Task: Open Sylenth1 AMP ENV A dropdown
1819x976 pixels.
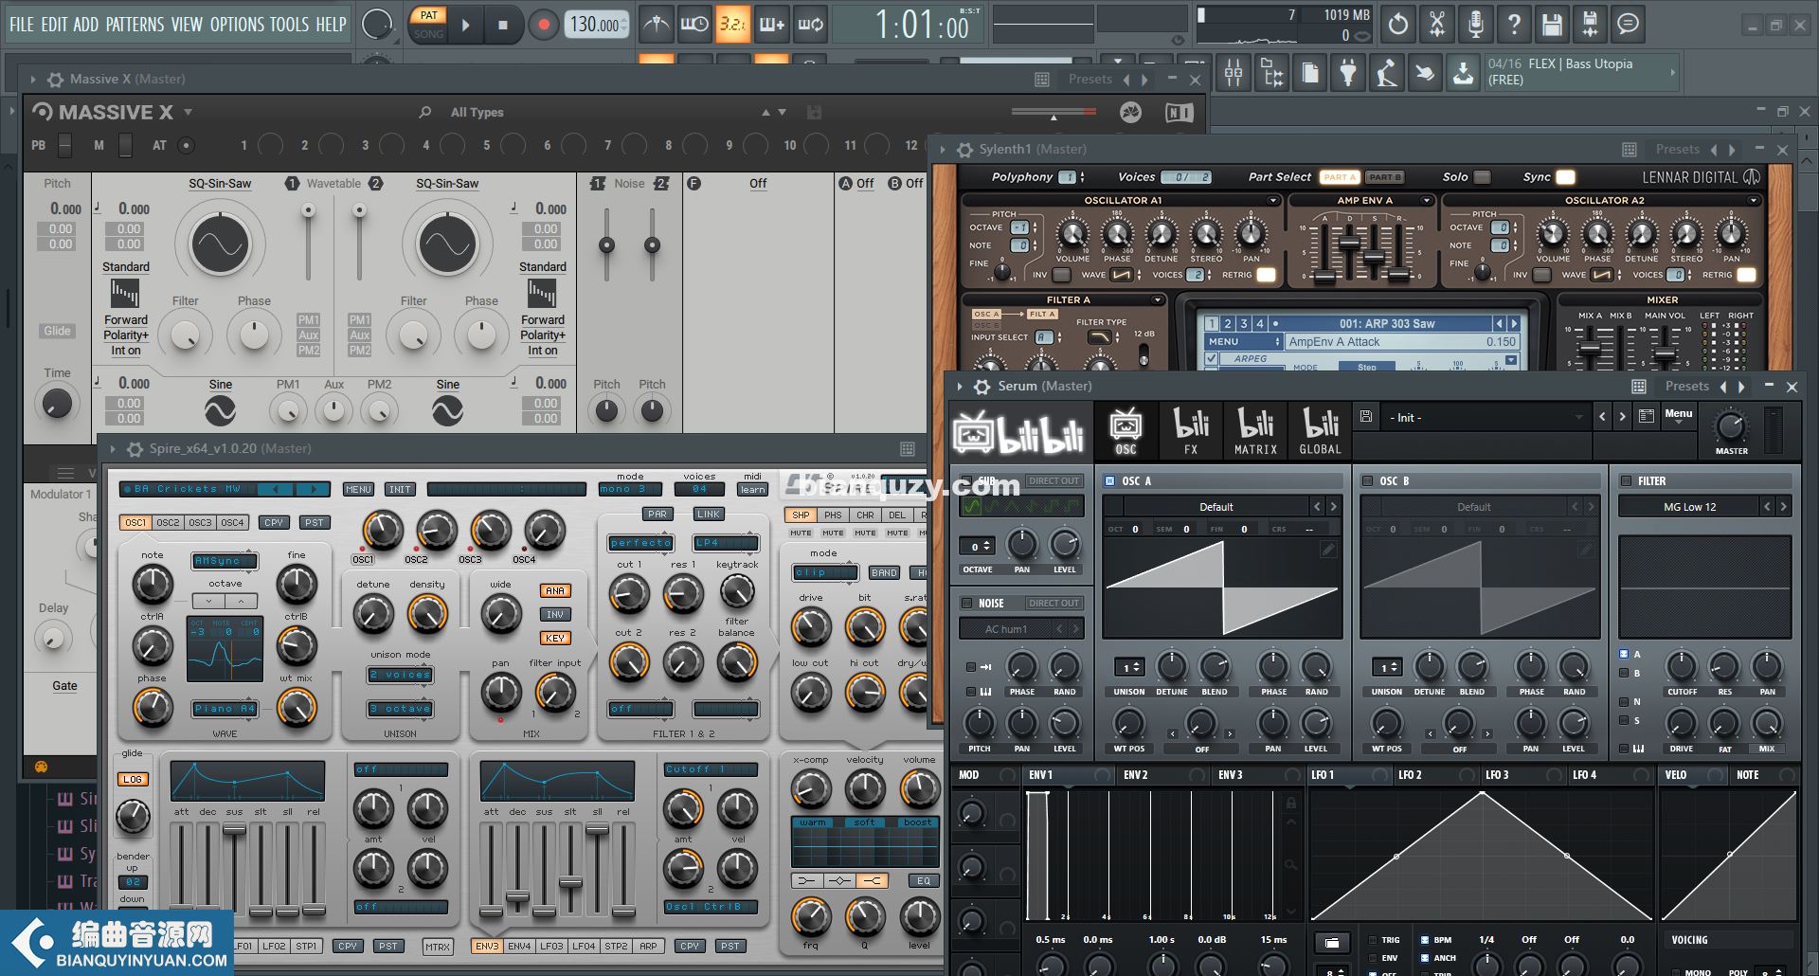Action: point(1426,201)
